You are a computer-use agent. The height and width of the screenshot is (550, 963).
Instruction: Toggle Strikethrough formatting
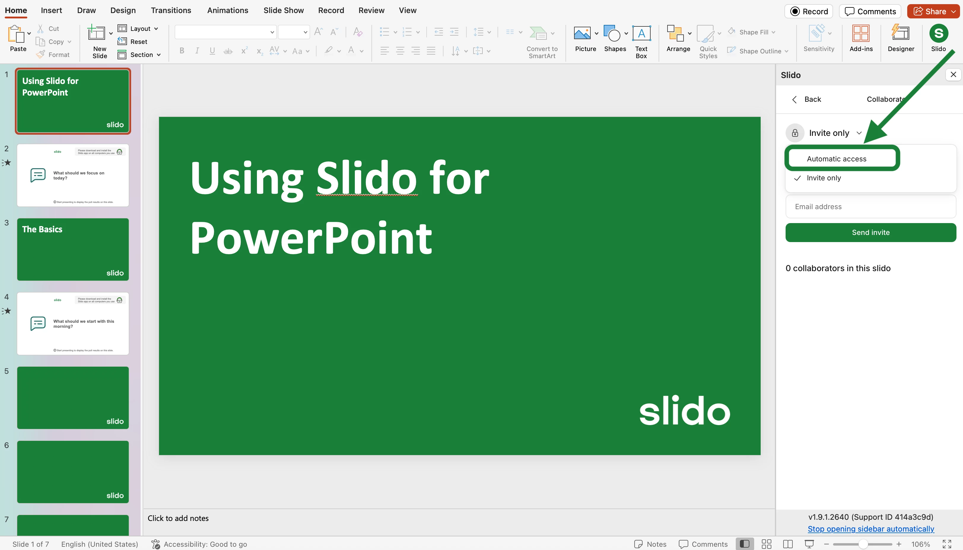[x=228, y=51]
